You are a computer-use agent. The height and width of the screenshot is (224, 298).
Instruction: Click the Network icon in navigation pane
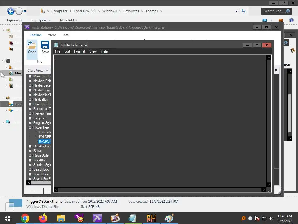pyautogui.click(x=8, y=122)
